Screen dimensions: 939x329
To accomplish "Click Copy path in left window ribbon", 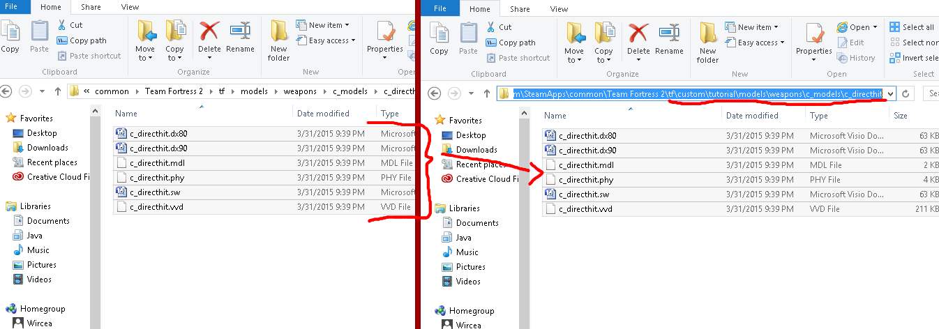I will pyautogui.click(x=82, y=40).
